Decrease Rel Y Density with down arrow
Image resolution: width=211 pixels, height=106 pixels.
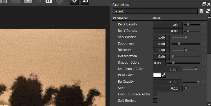pos(180,33)
